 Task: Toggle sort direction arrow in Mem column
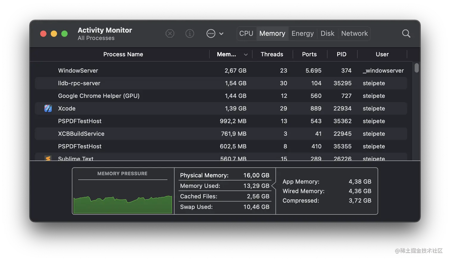point(246,55)
